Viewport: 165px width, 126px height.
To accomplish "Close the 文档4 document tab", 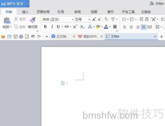I will (x=155, y=36).
